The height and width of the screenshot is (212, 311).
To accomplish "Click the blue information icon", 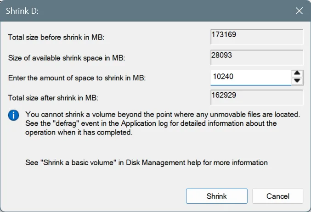I will click(13, 115).
